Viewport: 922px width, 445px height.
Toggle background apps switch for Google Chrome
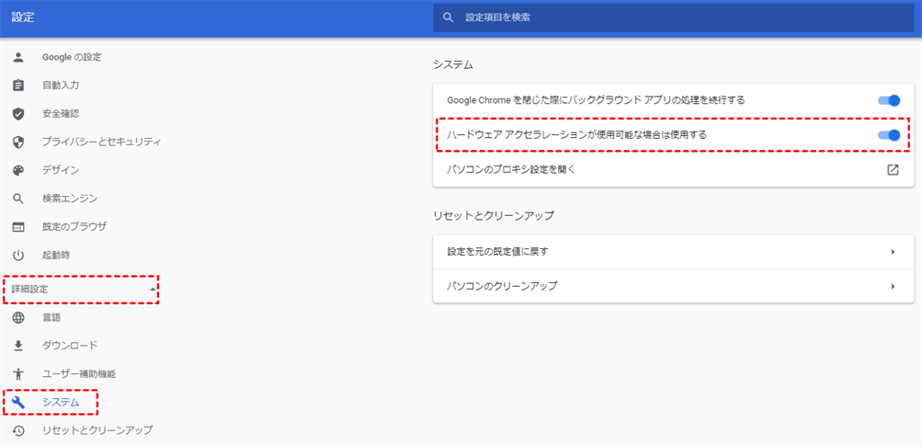[889, 100]
